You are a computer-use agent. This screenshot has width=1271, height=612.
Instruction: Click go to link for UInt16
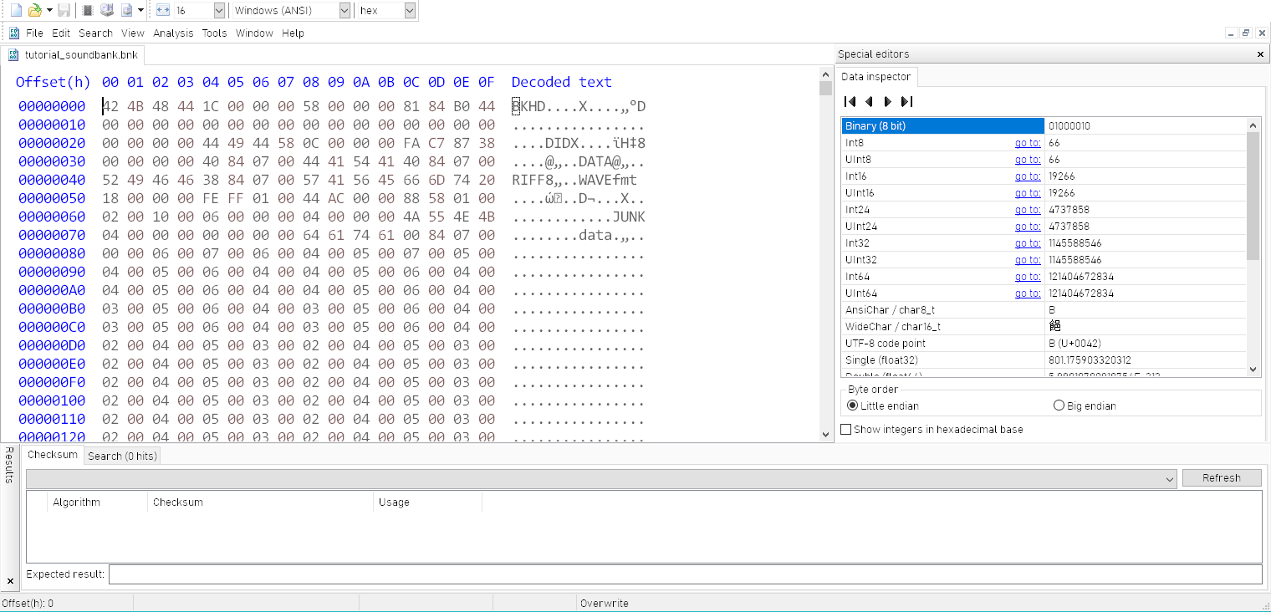(x=1028, y=193)
